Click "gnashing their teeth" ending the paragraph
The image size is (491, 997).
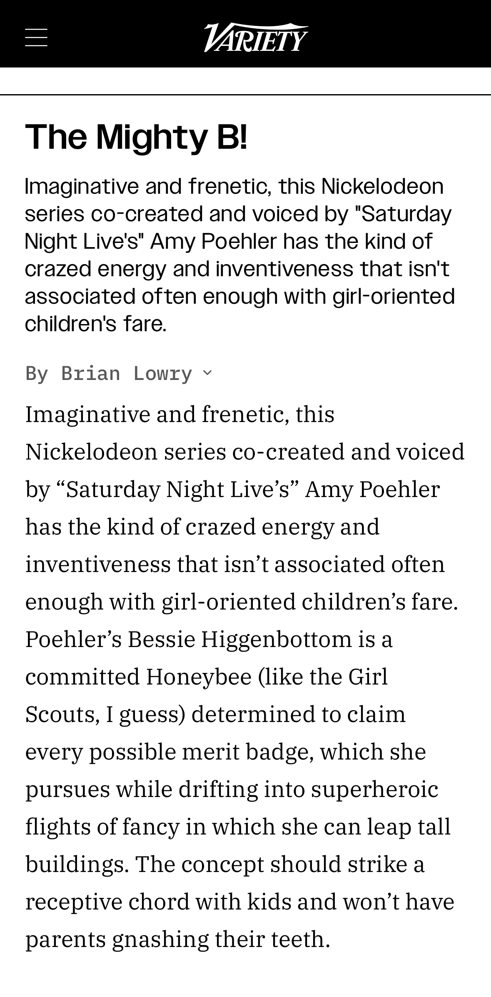point(221,939)
